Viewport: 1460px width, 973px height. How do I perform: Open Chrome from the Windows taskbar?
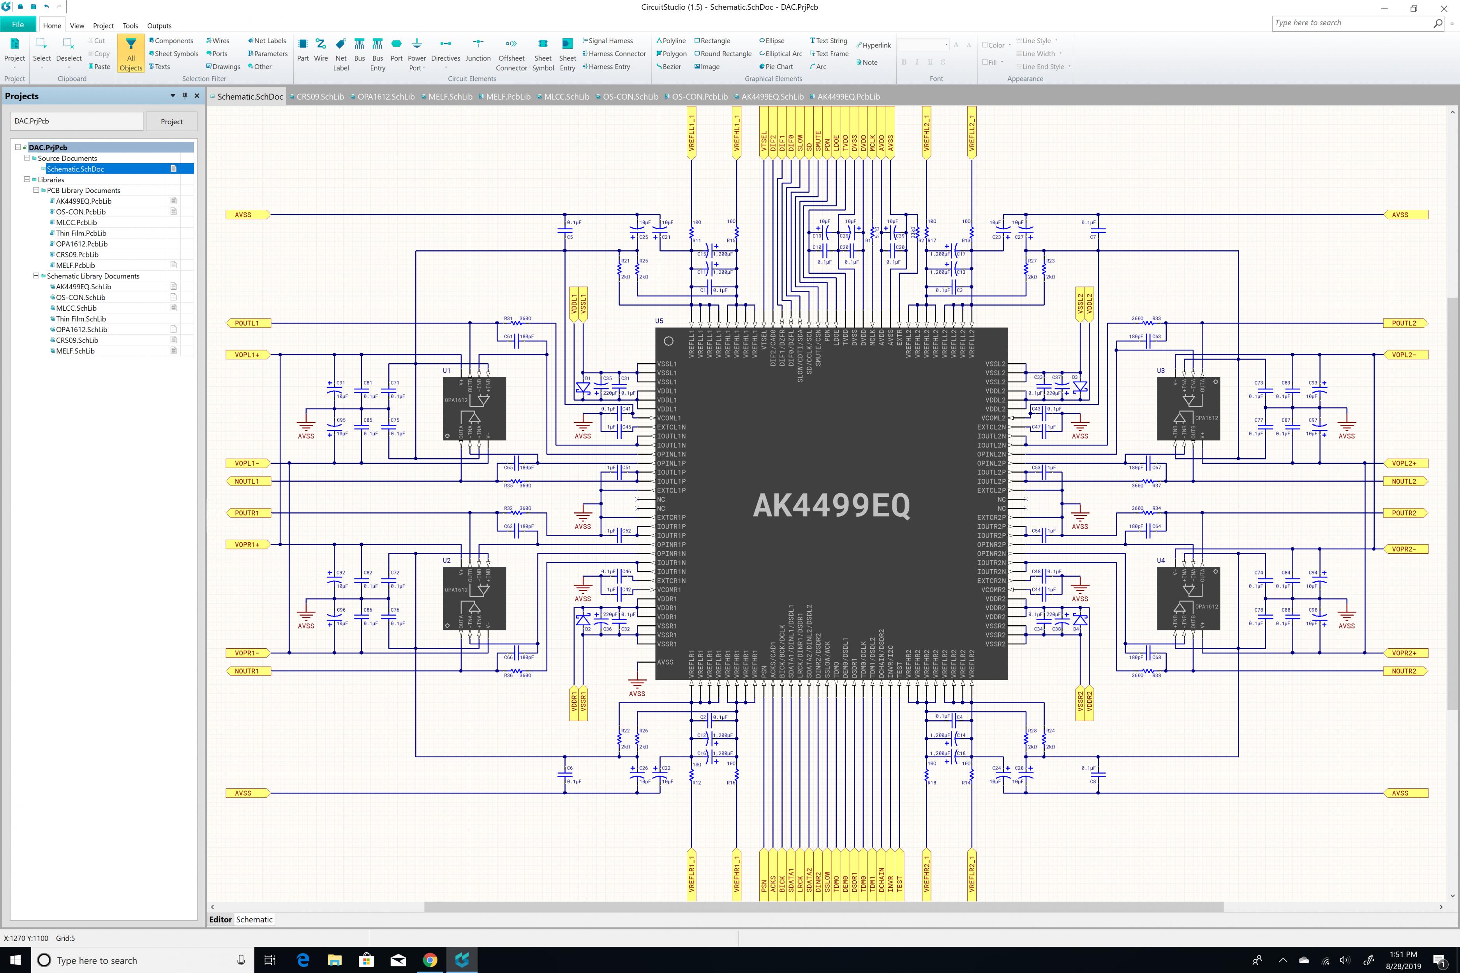430,960
